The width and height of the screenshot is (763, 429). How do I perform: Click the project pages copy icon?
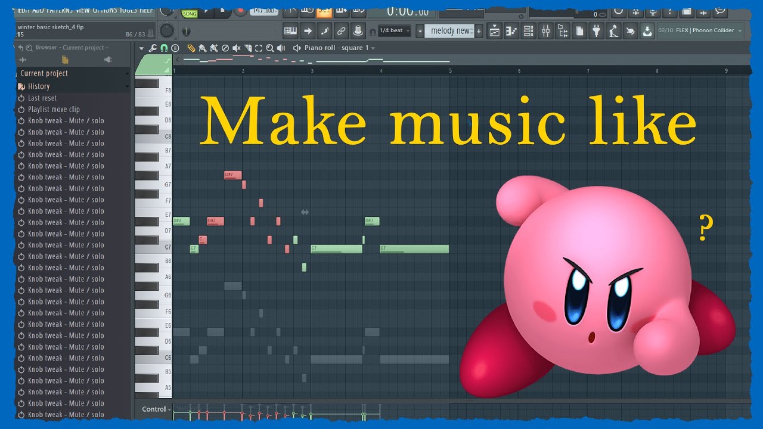(579, 31)
